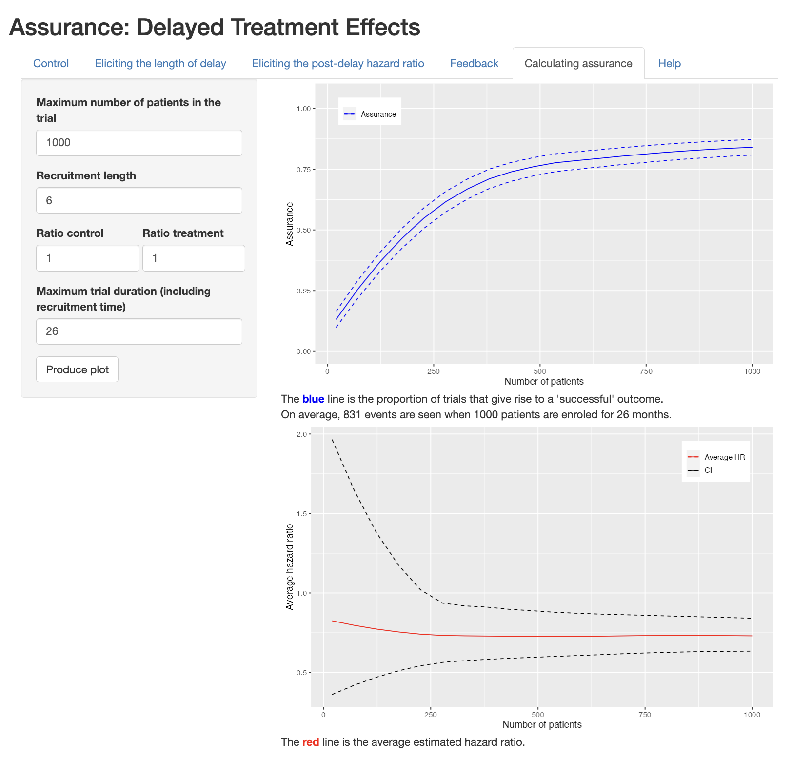
Task: Click the red Average HR legend icon
Action: point(693,457)
